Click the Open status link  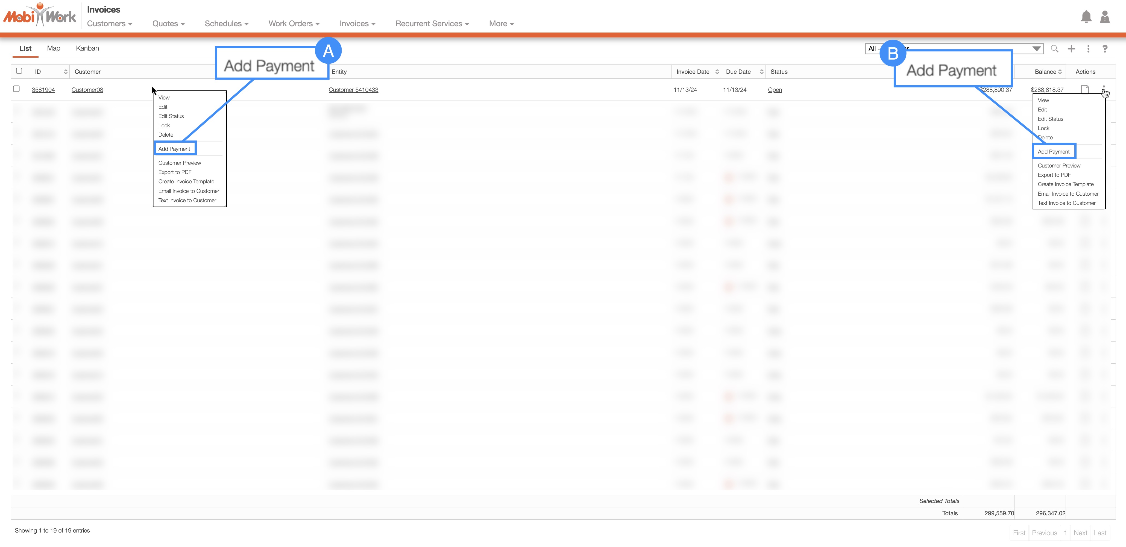[x=775, y=90]
